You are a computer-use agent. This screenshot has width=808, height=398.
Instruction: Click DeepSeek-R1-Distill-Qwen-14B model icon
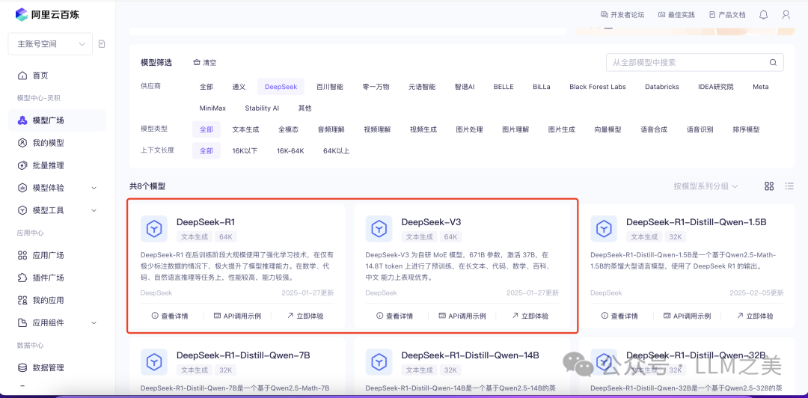tap(379, 362)
